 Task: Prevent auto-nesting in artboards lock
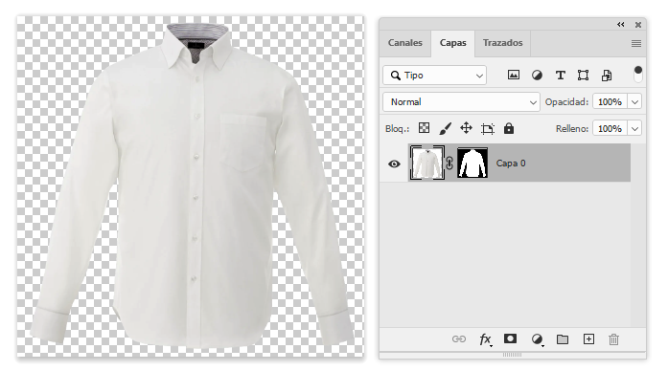[488, 128]
